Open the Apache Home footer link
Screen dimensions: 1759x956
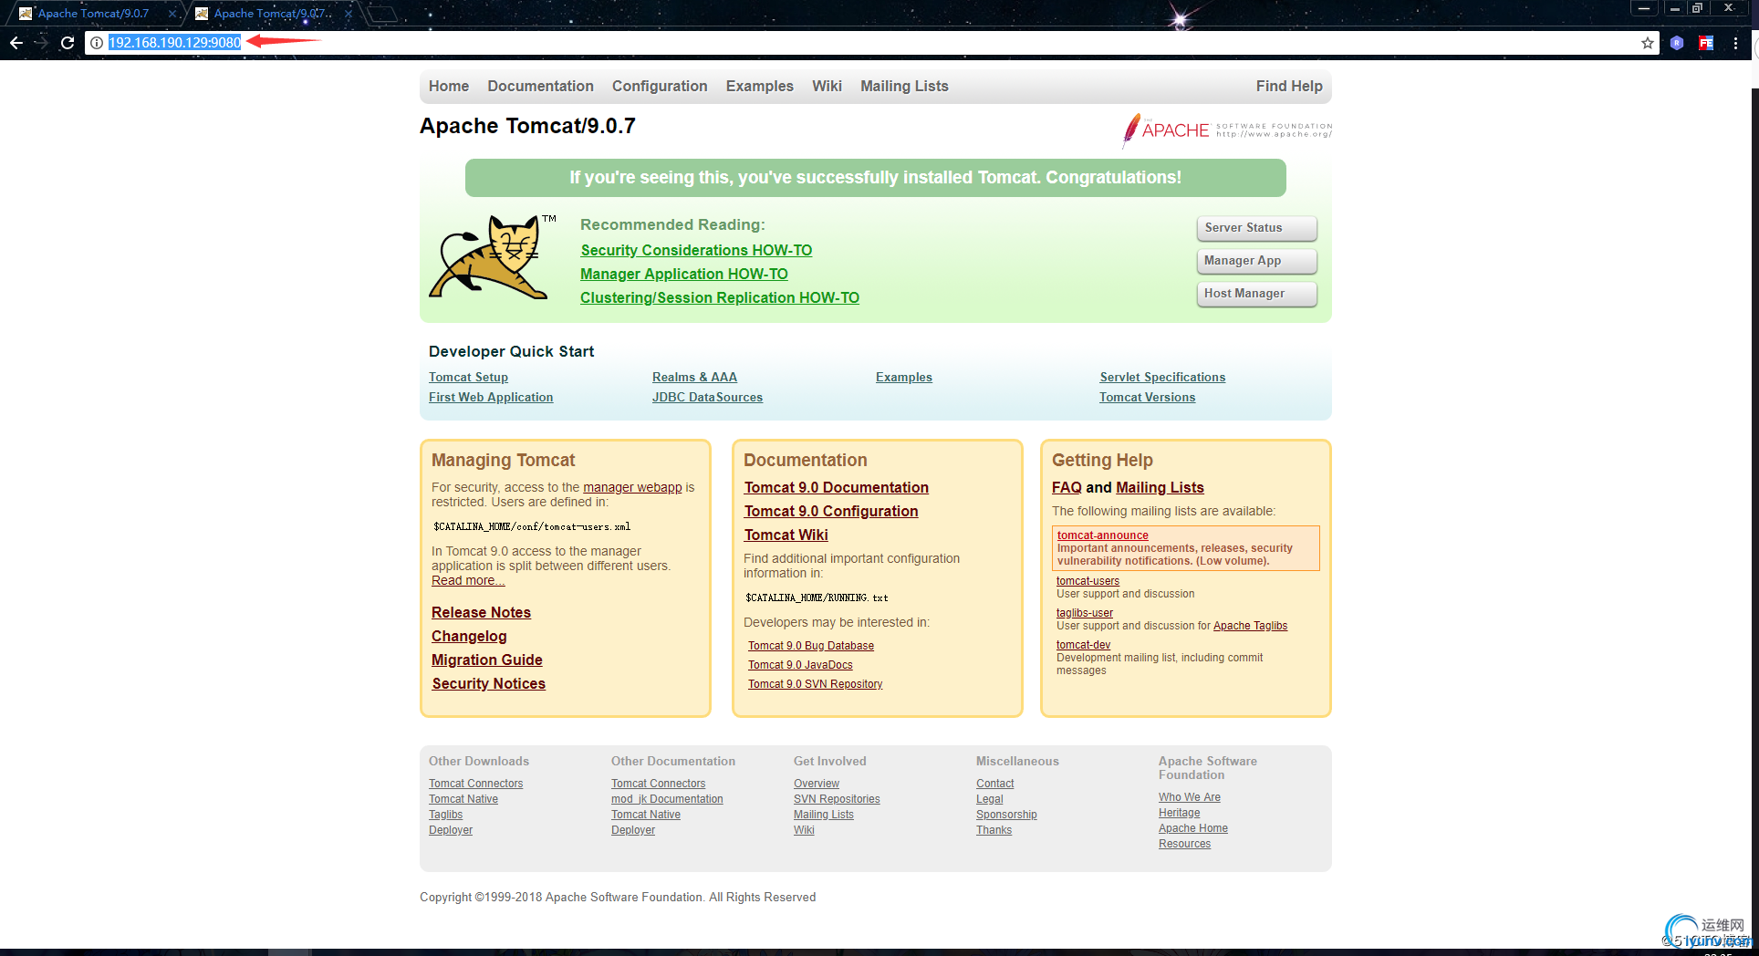(1193, 828)
